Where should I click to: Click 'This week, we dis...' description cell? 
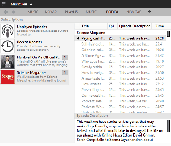[x=134, y=101]
